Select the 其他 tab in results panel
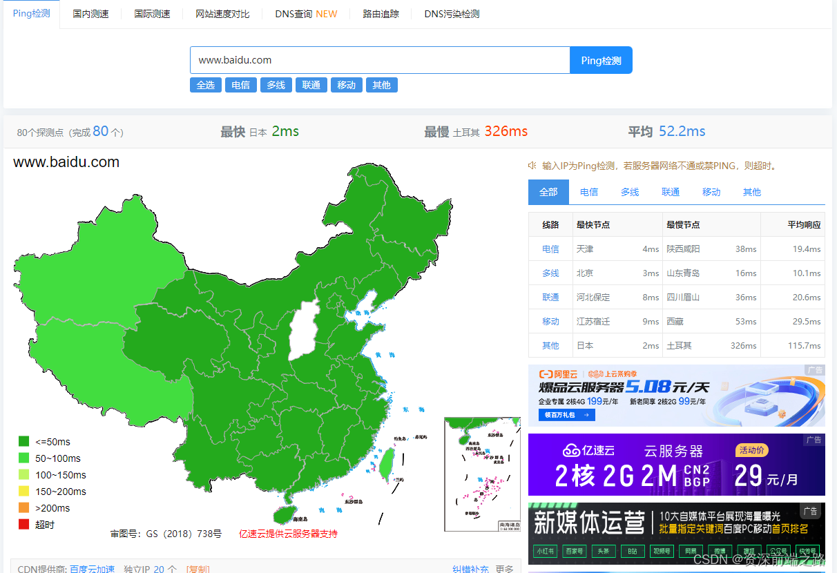This screenshot has width=837, height=573. point(752,192)
